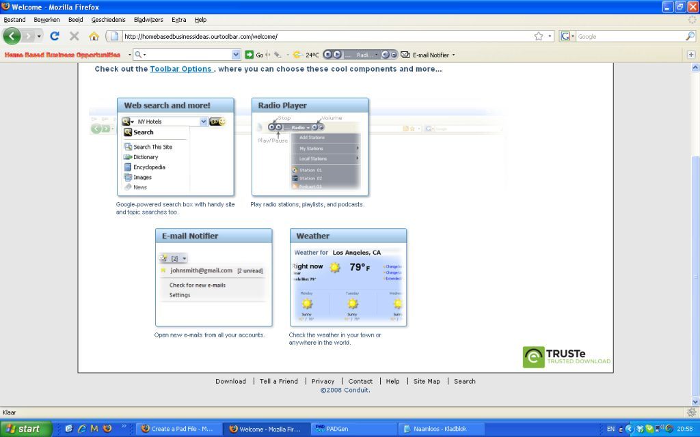Click the grey Stop loading X icon
This screenshot has width=700, height=437.
click(x=74, y=36)
